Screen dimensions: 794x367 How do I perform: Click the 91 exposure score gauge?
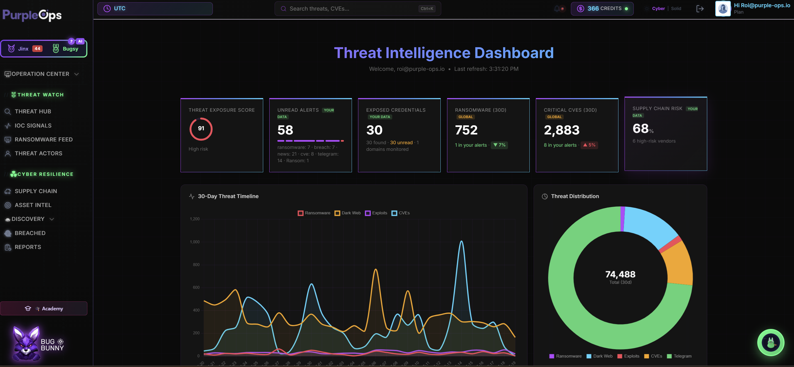201,129
